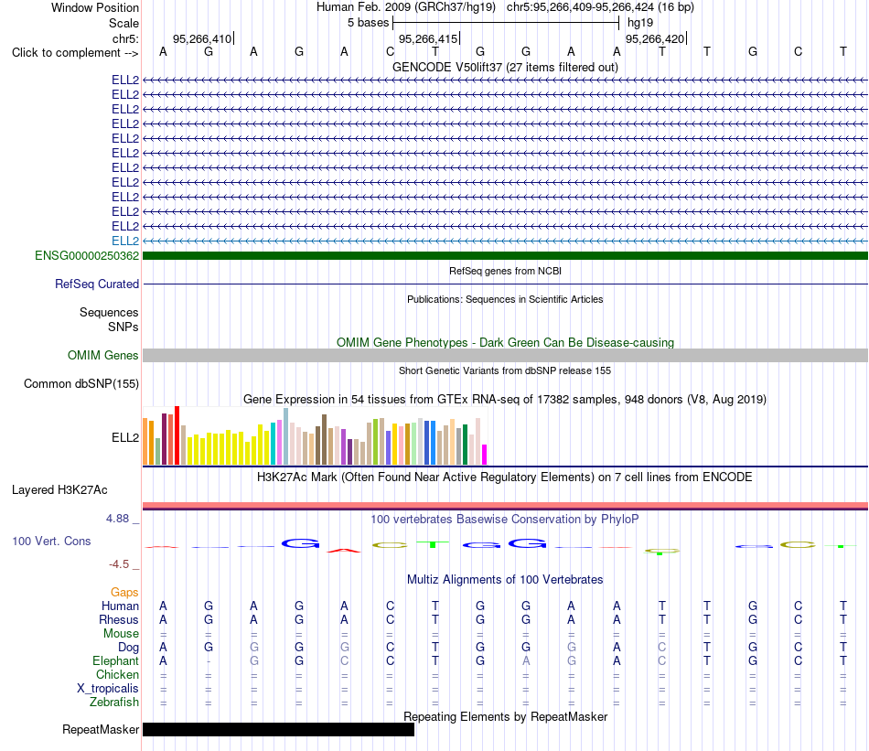Click the -4.5 PhyloP lower limit
Screen dimensions: 869x751
coord(119,564)
